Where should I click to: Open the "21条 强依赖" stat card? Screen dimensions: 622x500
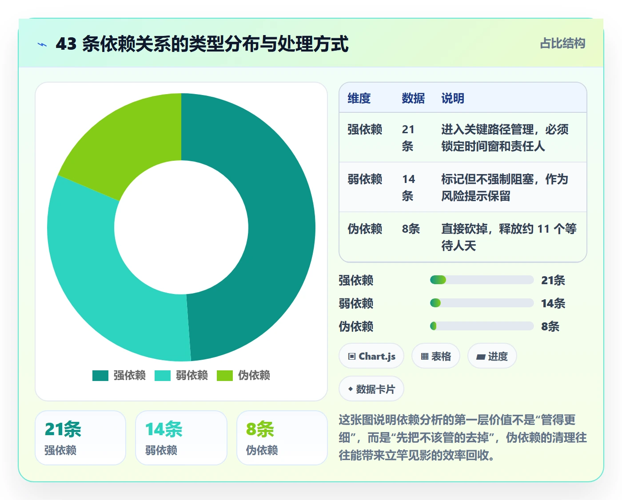pos(80,438)
